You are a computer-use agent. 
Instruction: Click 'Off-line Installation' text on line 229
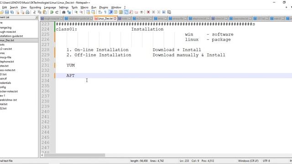(x=103, y=55)
